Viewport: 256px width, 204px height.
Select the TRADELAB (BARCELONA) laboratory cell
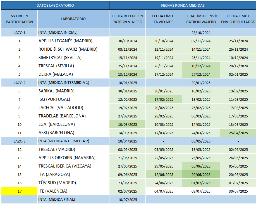pyautogui.click(x=73, y=116)
